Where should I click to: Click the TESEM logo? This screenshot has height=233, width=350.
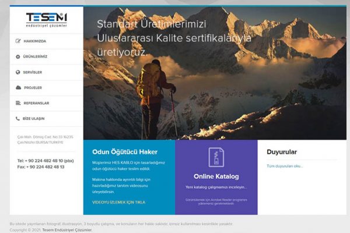[x=46, y=19]
